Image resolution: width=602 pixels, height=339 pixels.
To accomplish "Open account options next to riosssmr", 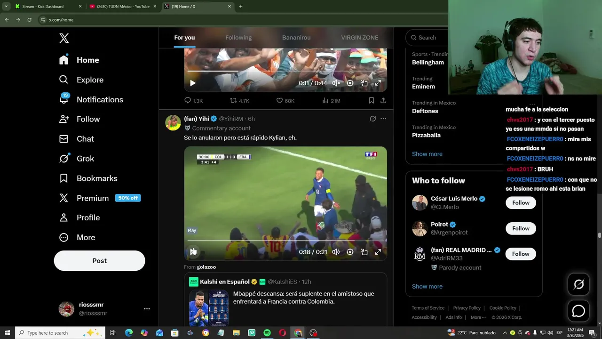I will pos(147,309).
